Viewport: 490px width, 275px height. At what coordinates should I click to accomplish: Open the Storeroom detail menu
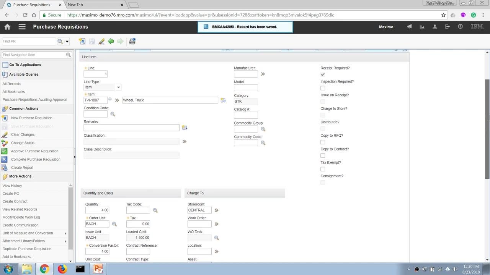pyautogui.click(x=216, y=210)
